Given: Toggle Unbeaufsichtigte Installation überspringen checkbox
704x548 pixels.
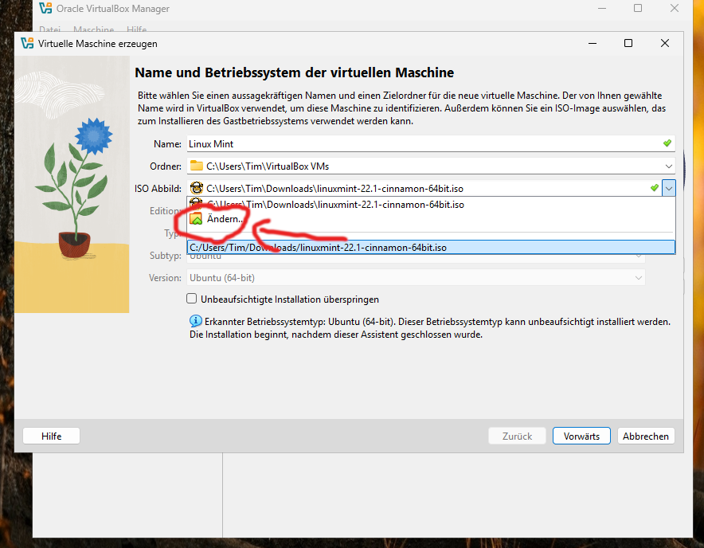Looking at the screenshot, I should pyautogui.click(x=192, y=299).
